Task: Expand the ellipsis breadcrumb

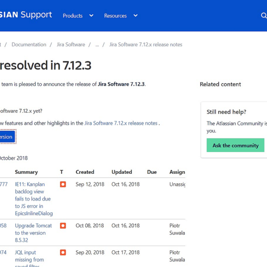Action: point(97,45)
